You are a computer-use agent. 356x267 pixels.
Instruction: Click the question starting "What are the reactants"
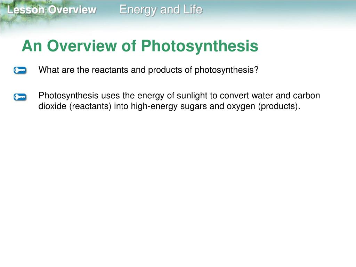pyautogui.click(x=148, y=70)
